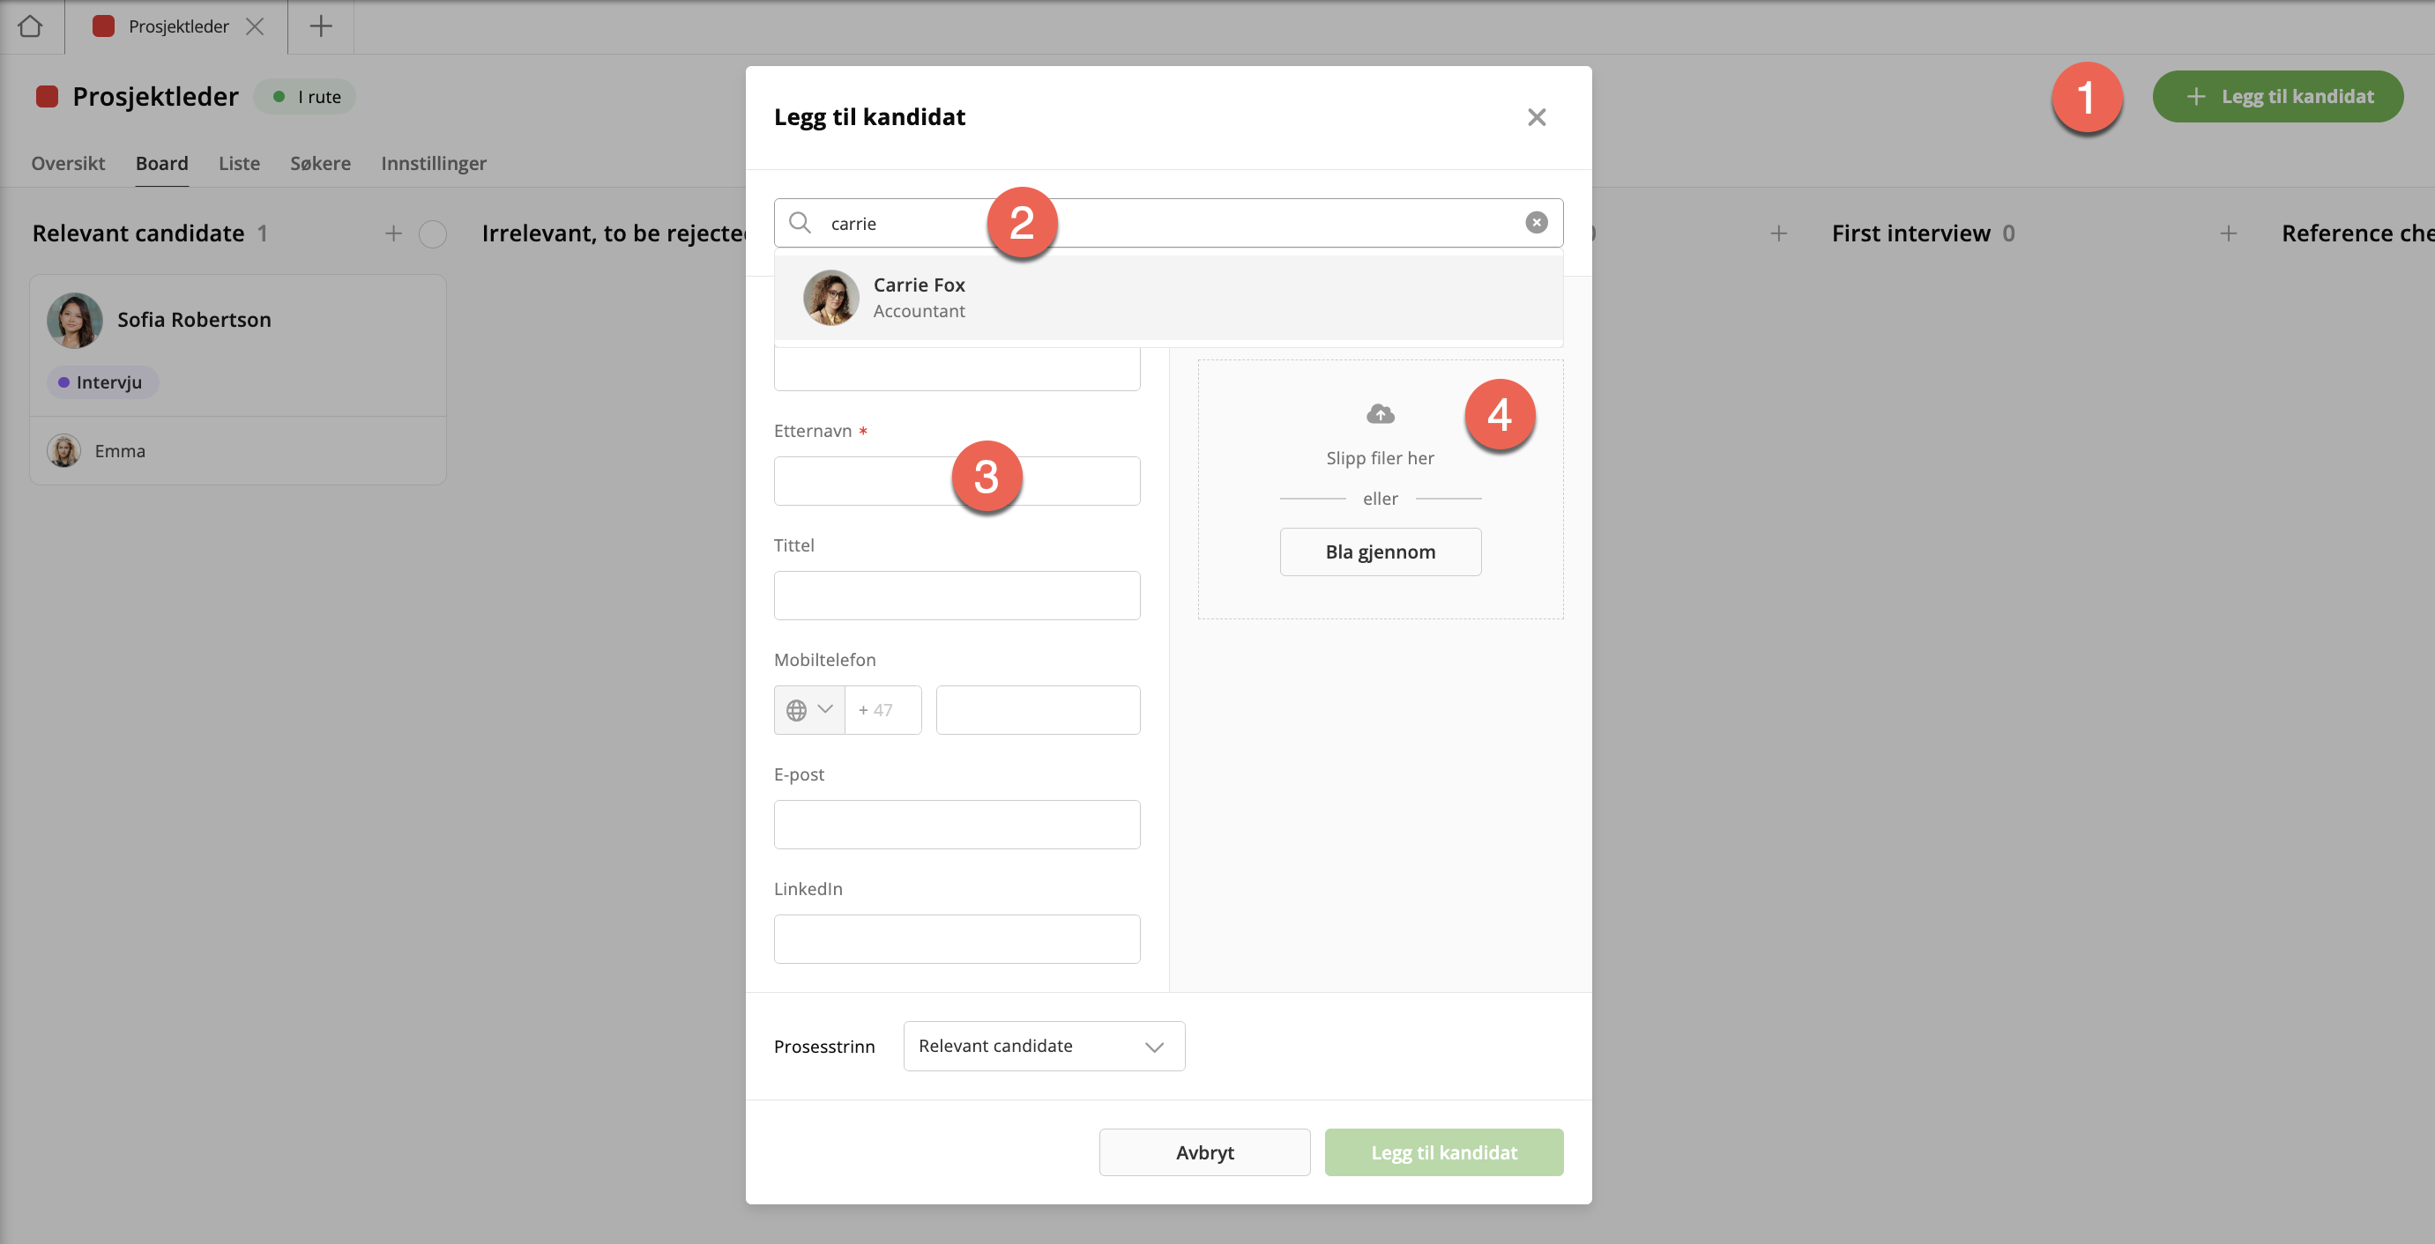2435x1244 pixels.
Task: Close the Prosjektleder tab
Action: tap(255, 26)
